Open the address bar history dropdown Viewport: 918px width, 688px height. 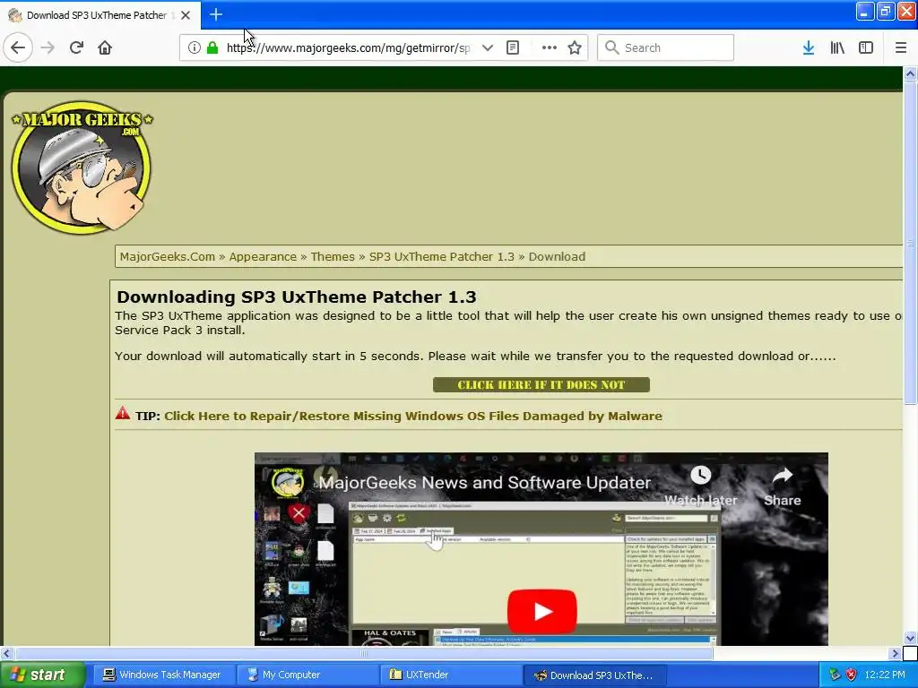[487, 47]
